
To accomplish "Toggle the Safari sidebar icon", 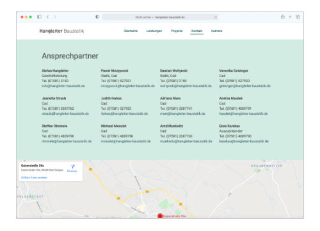I will coord(39,17).
